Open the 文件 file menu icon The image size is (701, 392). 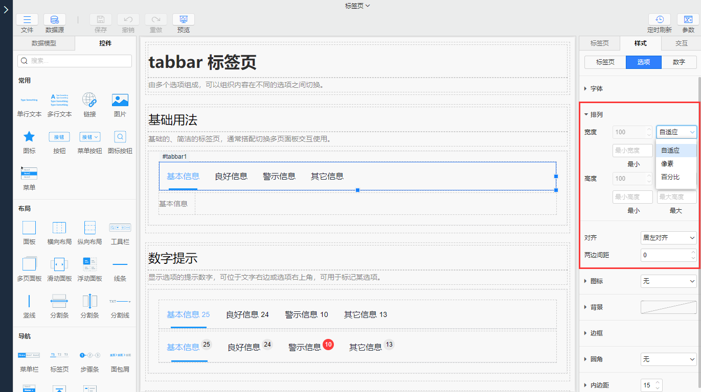[27, 20]
